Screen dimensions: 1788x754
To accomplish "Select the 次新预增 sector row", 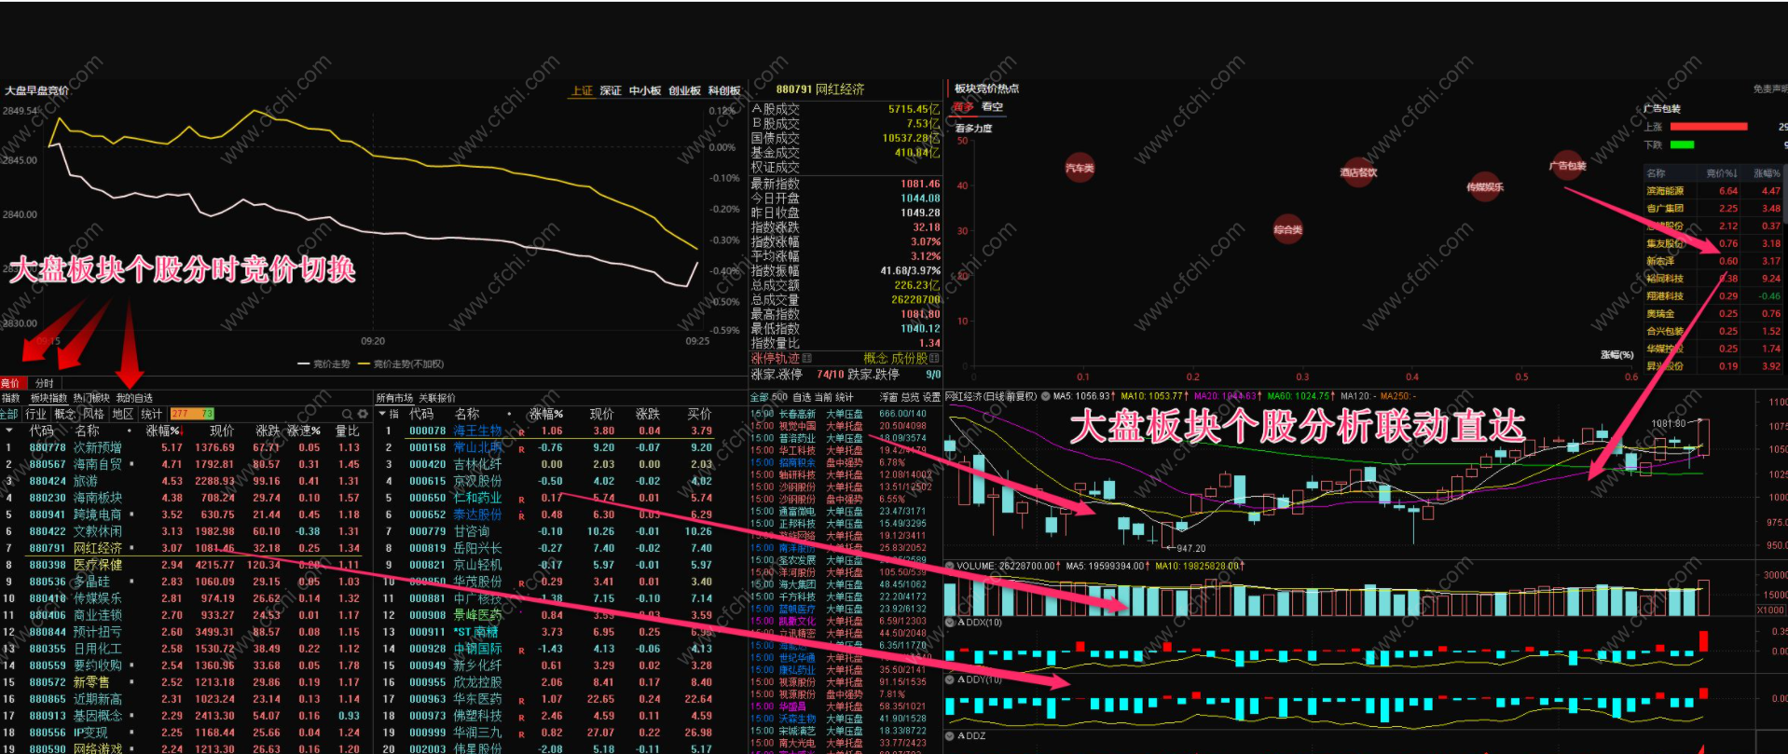I will pos(186,447).
